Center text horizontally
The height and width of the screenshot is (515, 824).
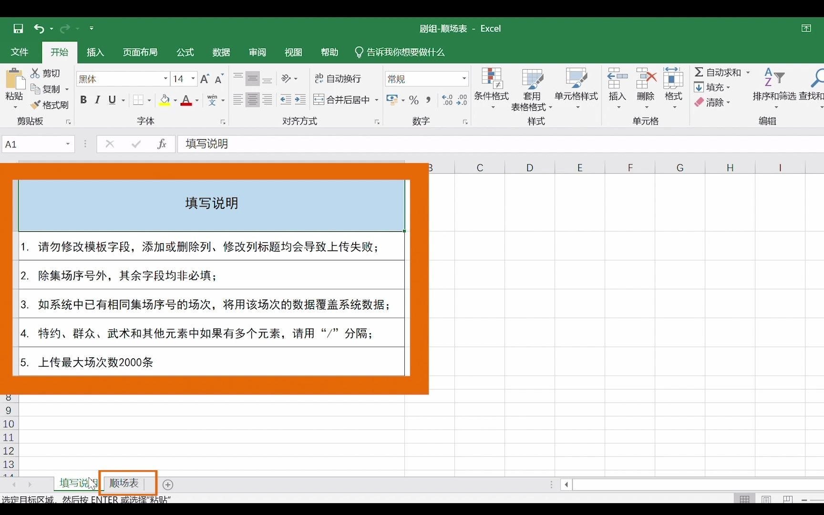point(253,100)
